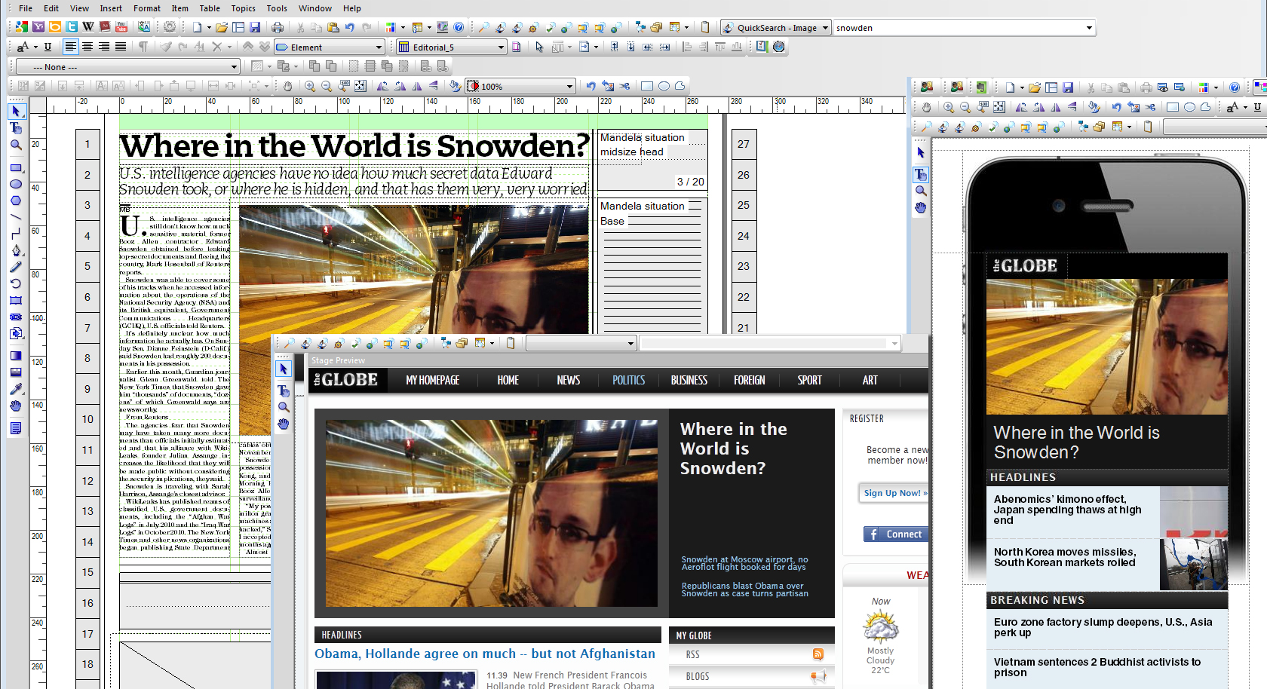
Task: Toggle underline formatting button
Action: click(48, 47)
